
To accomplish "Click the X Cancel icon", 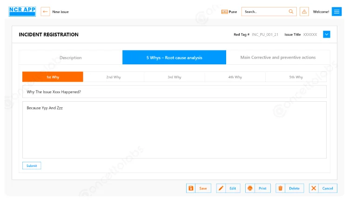I will (x=314, y=188).
